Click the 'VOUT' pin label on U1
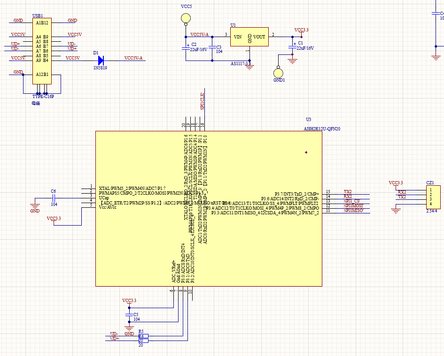The image size is (444, 356). (x=259, y=37)
